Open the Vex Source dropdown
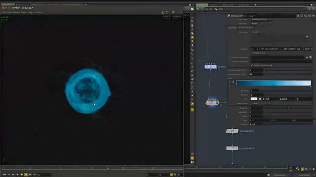 [x=257, y=32]
